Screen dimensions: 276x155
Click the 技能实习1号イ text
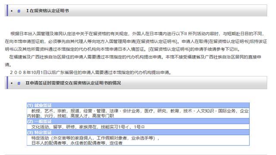115,127
